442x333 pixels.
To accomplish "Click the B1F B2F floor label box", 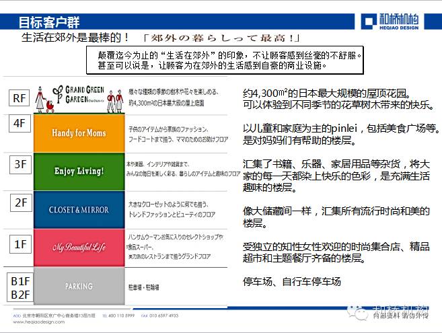I will tap(20, 288).
